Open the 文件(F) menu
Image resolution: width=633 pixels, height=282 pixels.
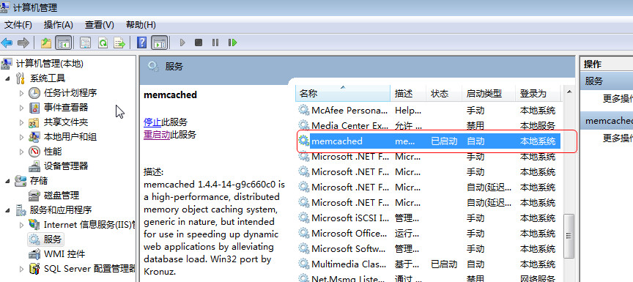pos(18,25)
